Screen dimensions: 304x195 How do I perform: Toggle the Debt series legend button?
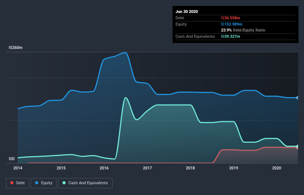(x=17, y=183)
